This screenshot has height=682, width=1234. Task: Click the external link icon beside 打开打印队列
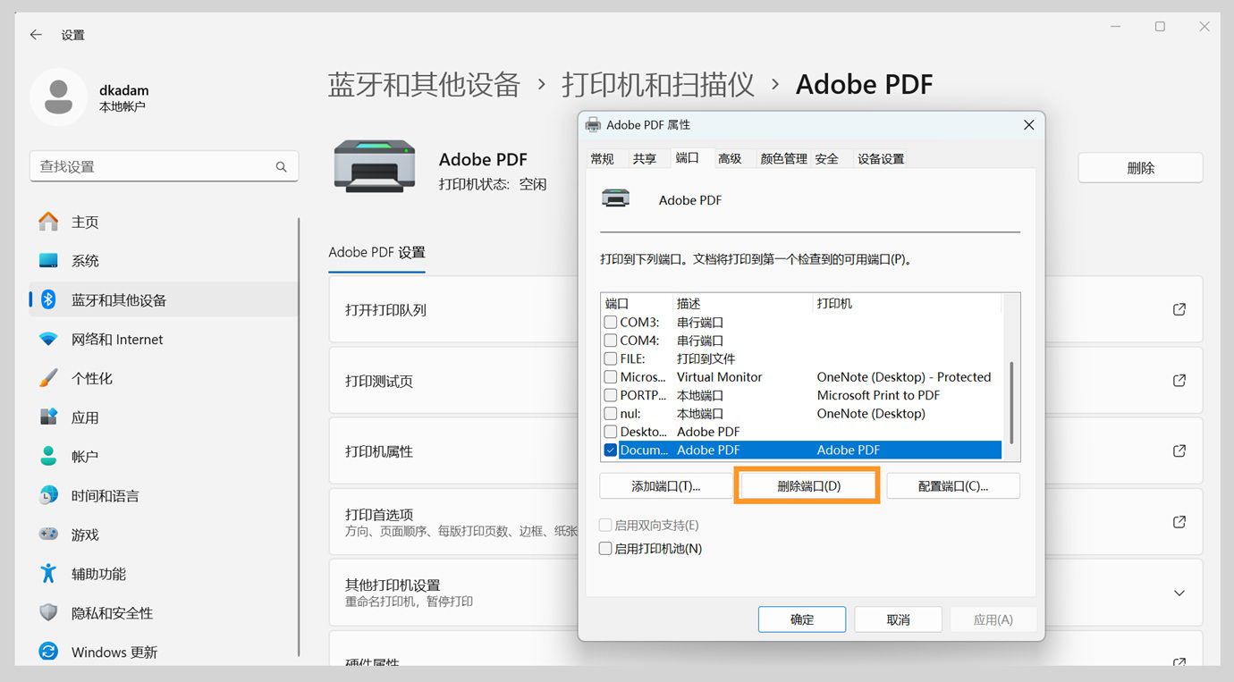pos(1179,308)
